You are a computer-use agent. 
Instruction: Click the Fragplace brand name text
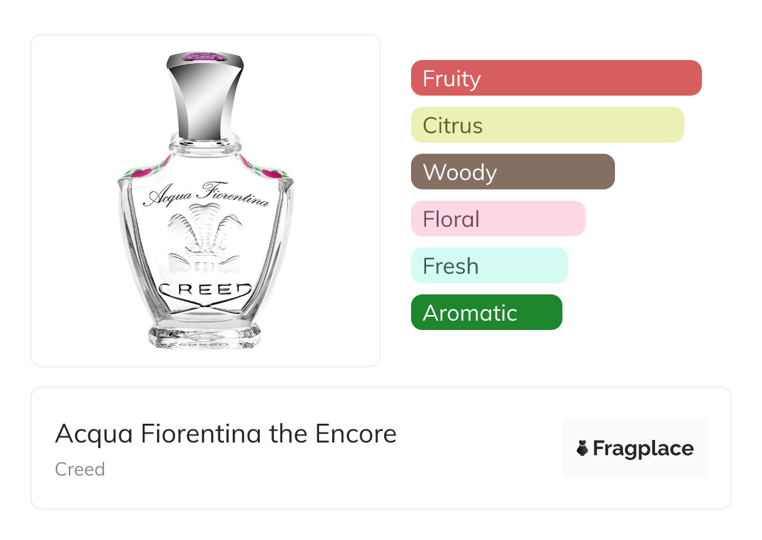point(643,448)
